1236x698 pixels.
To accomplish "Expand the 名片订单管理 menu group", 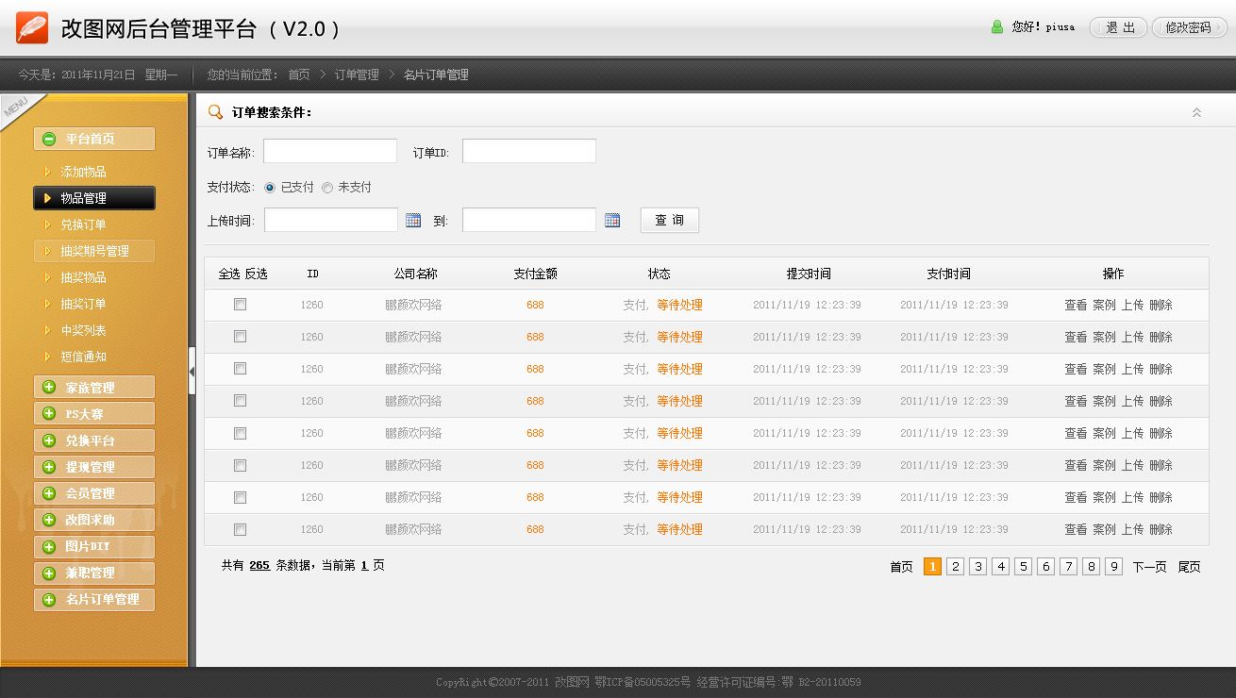I will (x=94, y=599).
